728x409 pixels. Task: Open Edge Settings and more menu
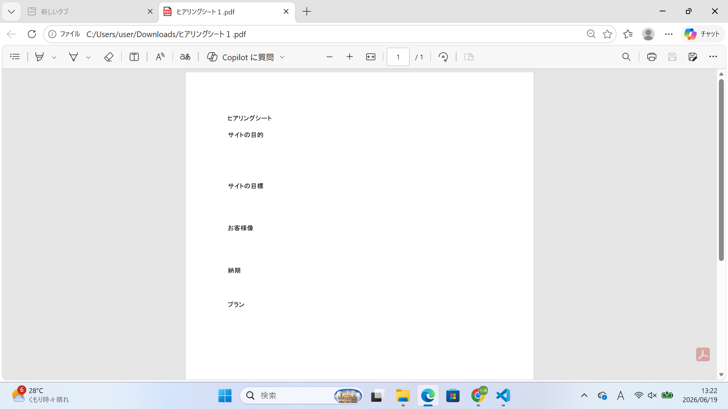(669, 34)
